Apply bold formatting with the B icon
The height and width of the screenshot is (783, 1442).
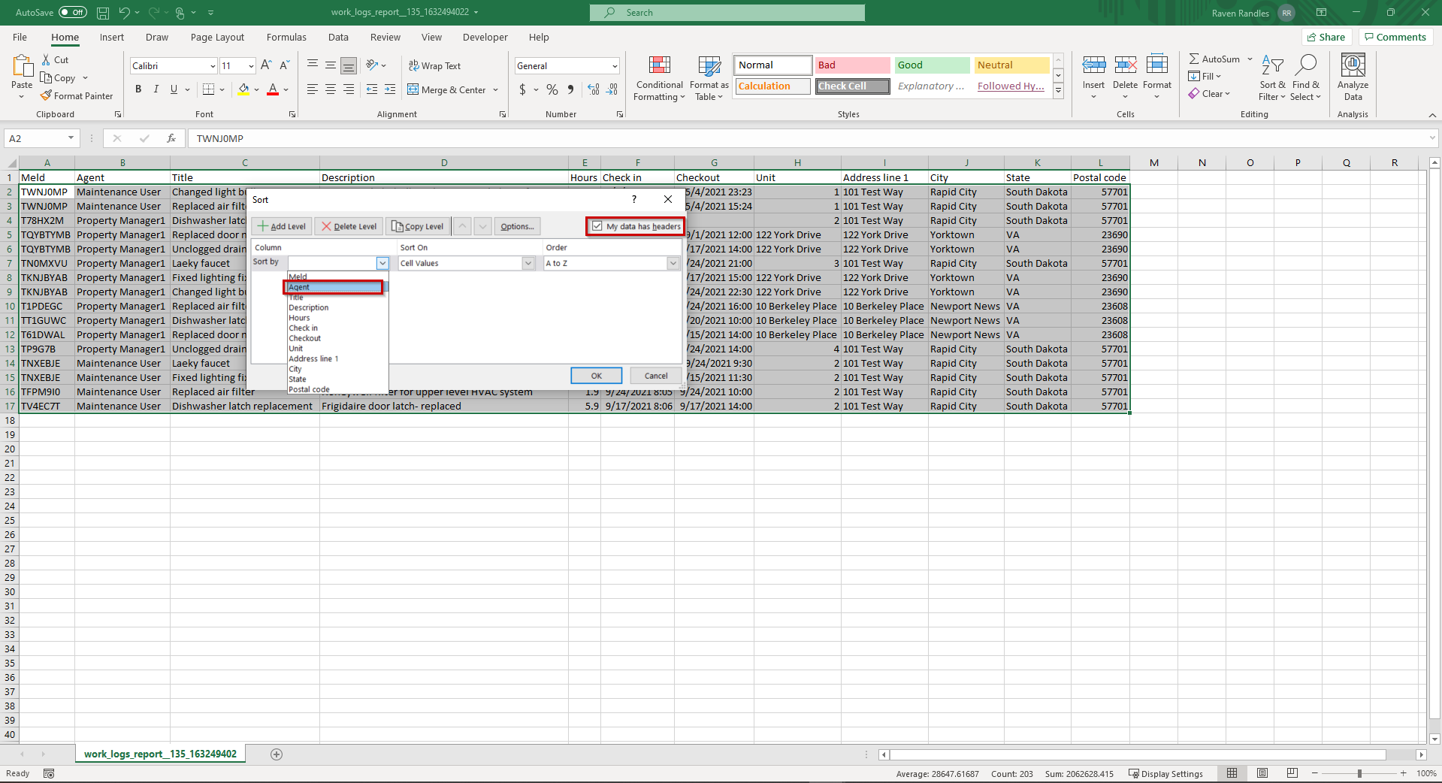click(x=138, y=89)
